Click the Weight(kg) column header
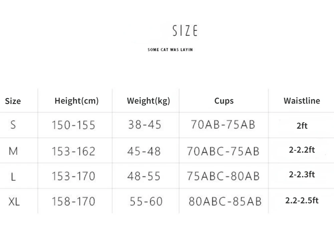 coord(148,101)
